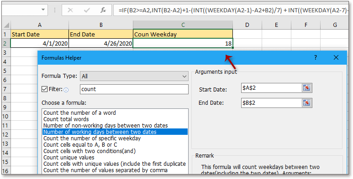353x179 pixels.
Task: Click the Formulas Helper help question mark
Action: [316, 57]
